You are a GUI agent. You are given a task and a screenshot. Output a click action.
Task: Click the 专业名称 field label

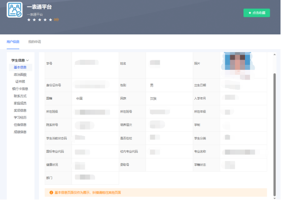coord(200,151)
